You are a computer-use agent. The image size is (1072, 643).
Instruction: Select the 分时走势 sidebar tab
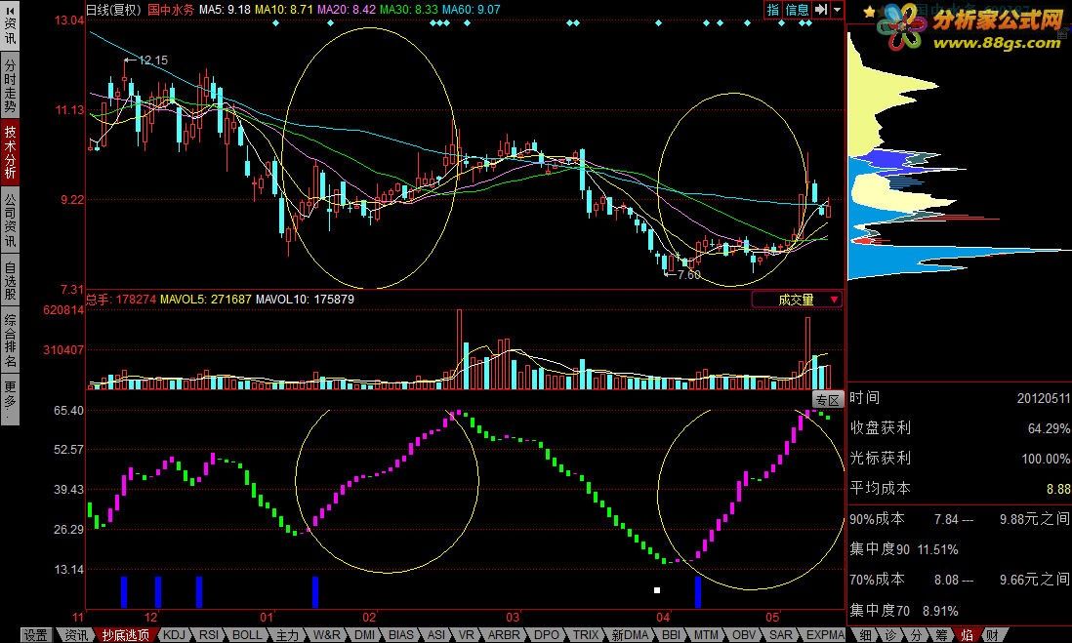(x=10, y=86)
